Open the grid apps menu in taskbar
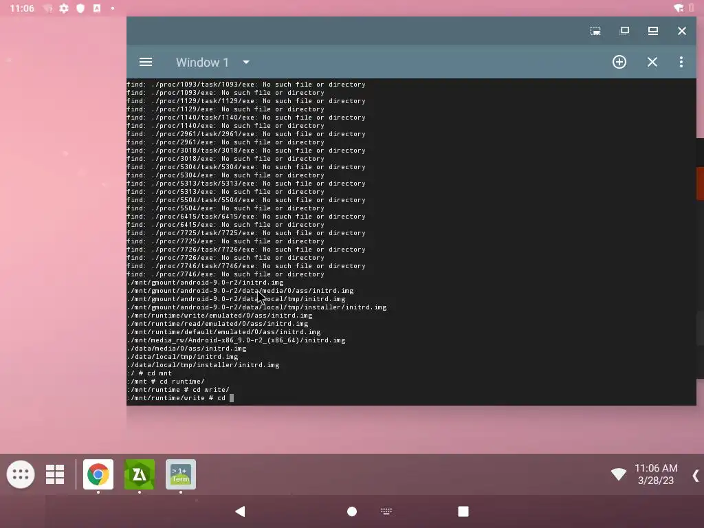The width and height of the screenshot is (704, 528). point(55,474)
